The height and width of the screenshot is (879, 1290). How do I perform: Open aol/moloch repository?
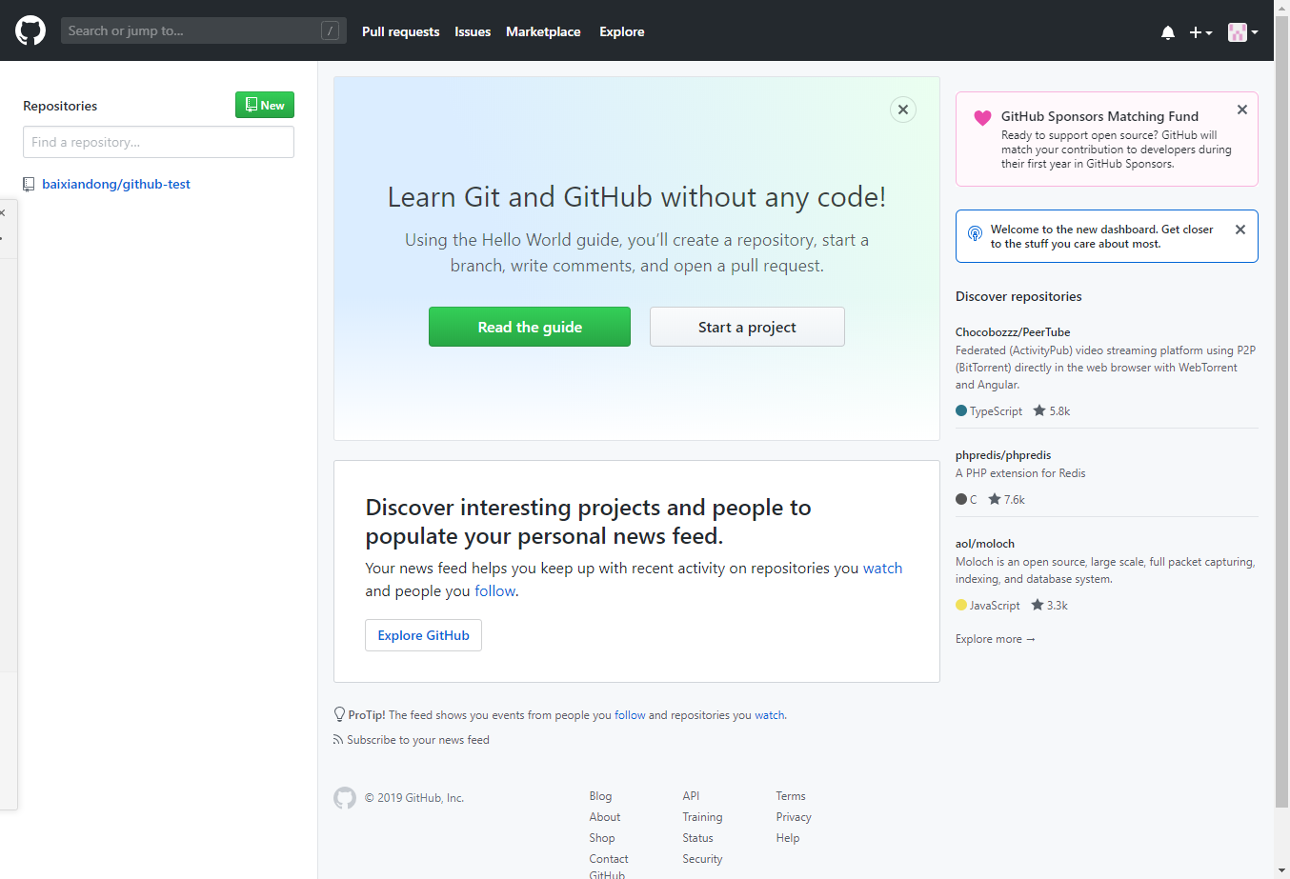click(985, 544)
